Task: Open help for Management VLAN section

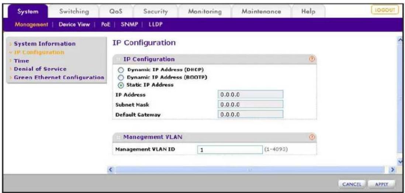Action: [x=312, y=137]
